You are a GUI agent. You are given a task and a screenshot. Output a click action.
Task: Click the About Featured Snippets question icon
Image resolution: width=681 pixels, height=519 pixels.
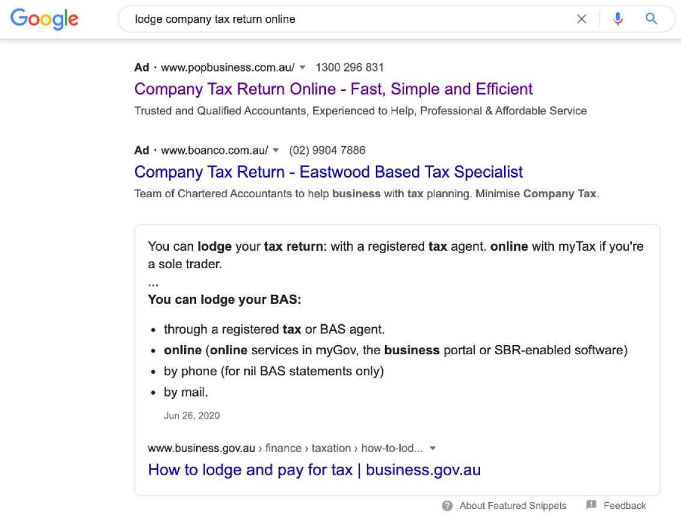(x=448, y=506)
